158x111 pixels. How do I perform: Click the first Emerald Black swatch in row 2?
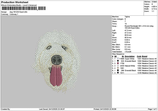118,61
